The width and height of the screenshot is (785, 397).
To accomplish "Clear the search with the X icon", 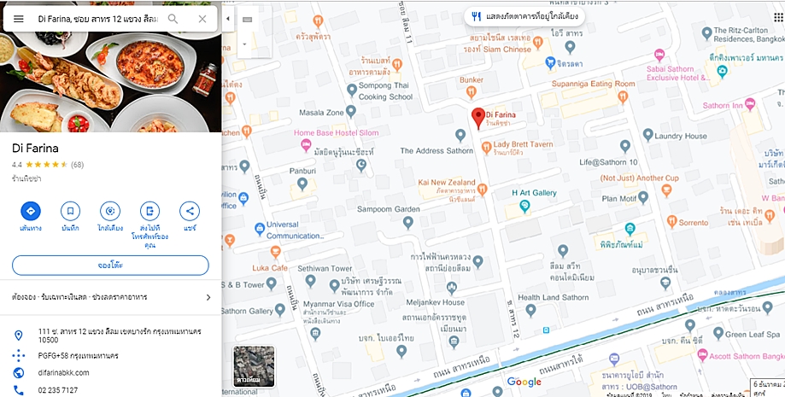I will [x=202, y=19].
